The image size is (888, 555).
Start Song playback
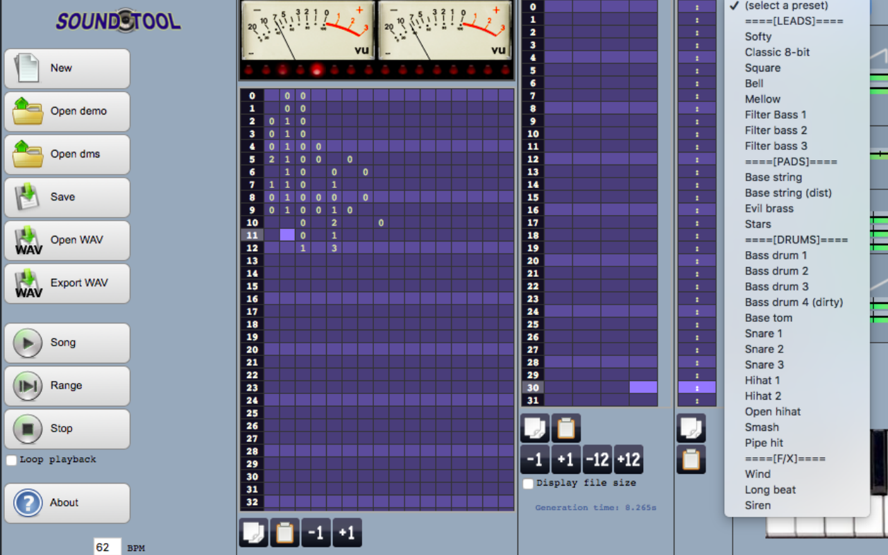(28, 342)
